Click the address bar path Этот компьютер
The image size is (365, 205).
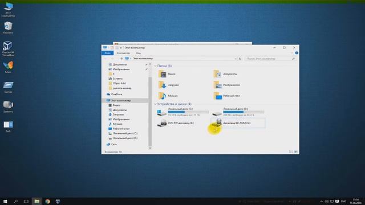coord(143,59)
